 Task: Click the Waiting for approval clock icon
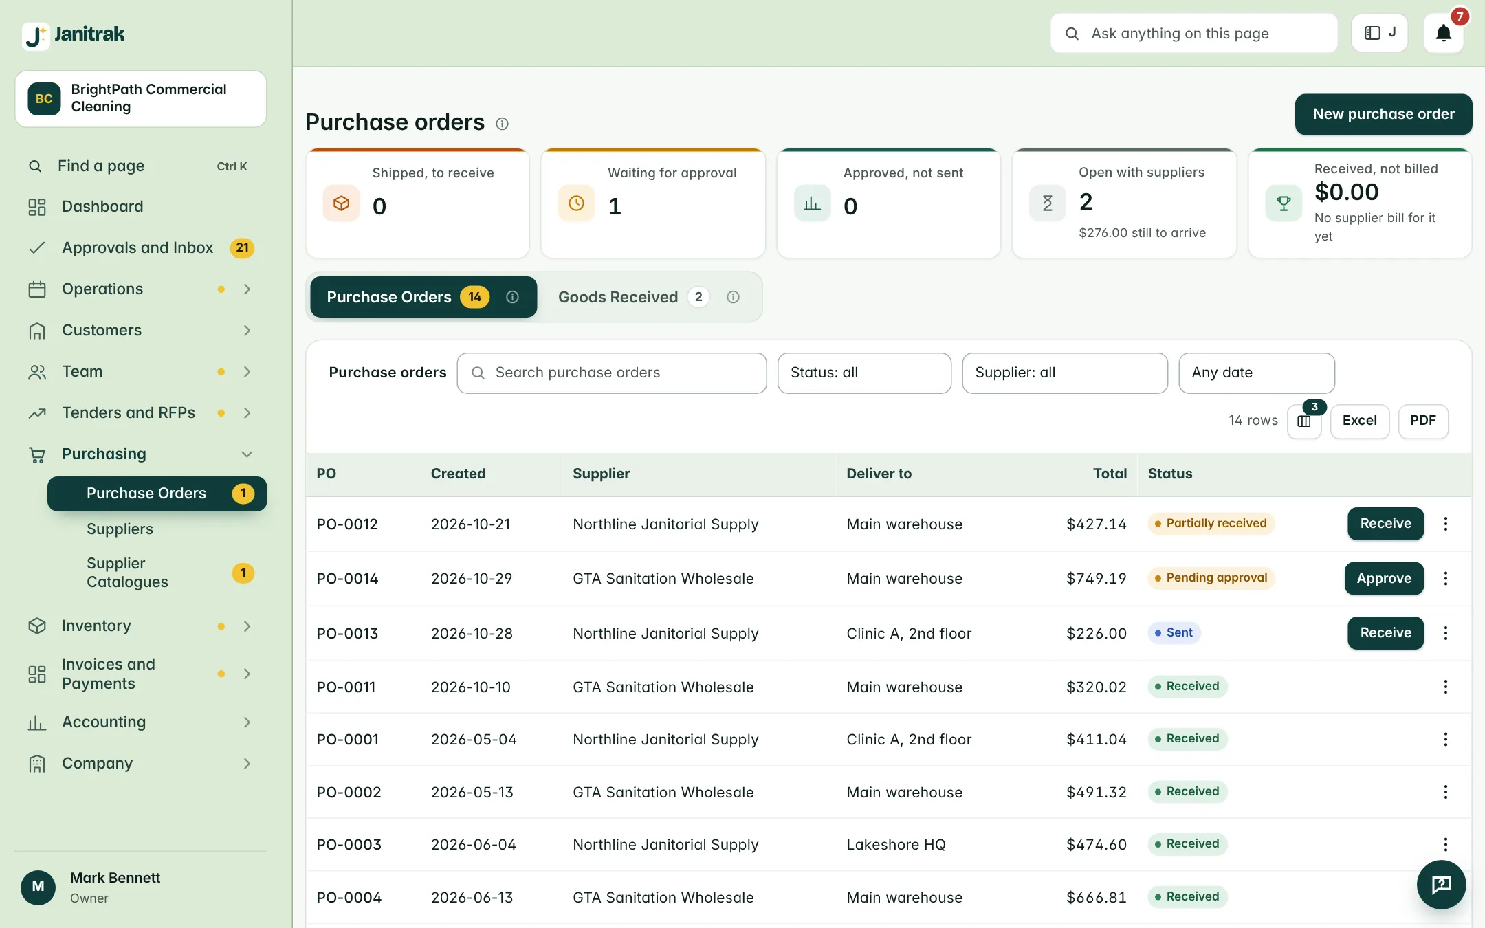tap(576, 203)
